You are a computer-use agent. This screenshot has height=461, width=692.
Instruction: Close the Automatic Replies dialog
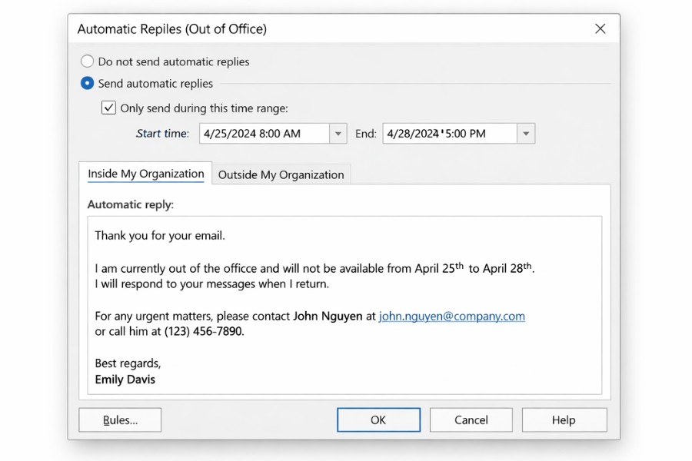coord(601,28)
